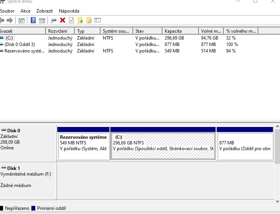
Task: Open the Nápověda menu
Action: pos(69,11)
